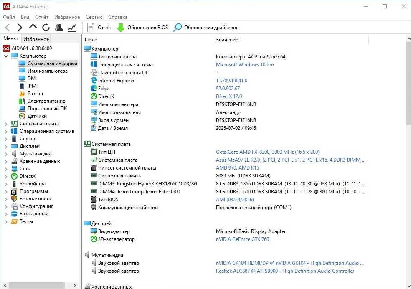
Task: Open the DirectX 12.0 value link
Action: pos(229,96)
